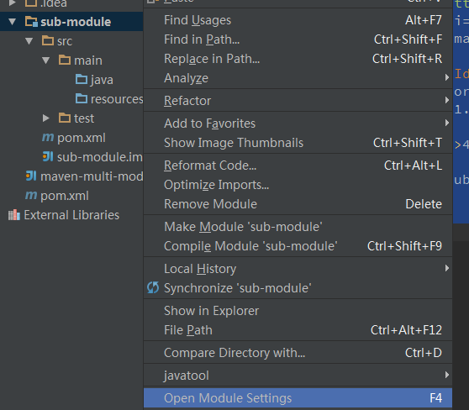
Task: Choose Find Usages from context menu
Action: pos(298,20)
